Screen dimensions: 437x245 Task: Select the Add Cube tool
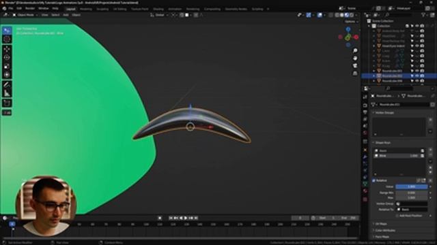7,103
